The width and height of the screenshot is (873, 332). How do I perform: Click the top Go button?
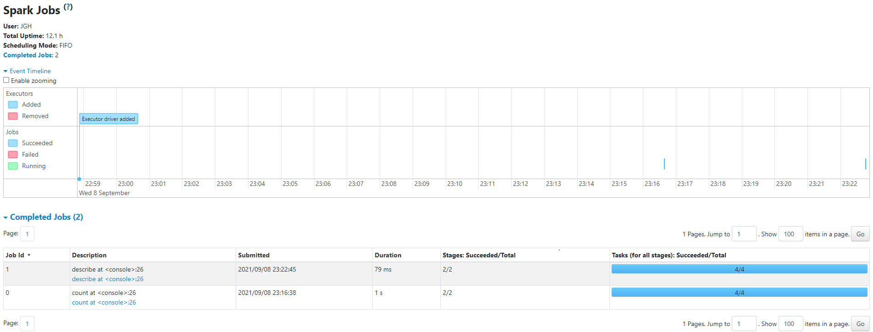click(860, 234)
